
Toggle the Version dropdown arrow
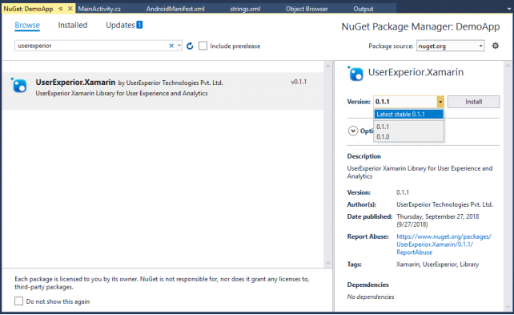(x=440, y=102)
